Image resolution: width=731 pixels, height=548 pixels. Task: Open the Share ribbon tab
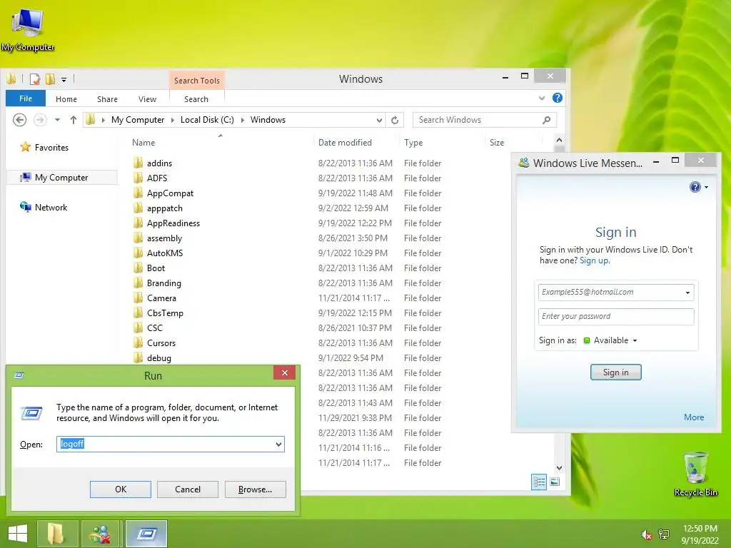[107, 98]
